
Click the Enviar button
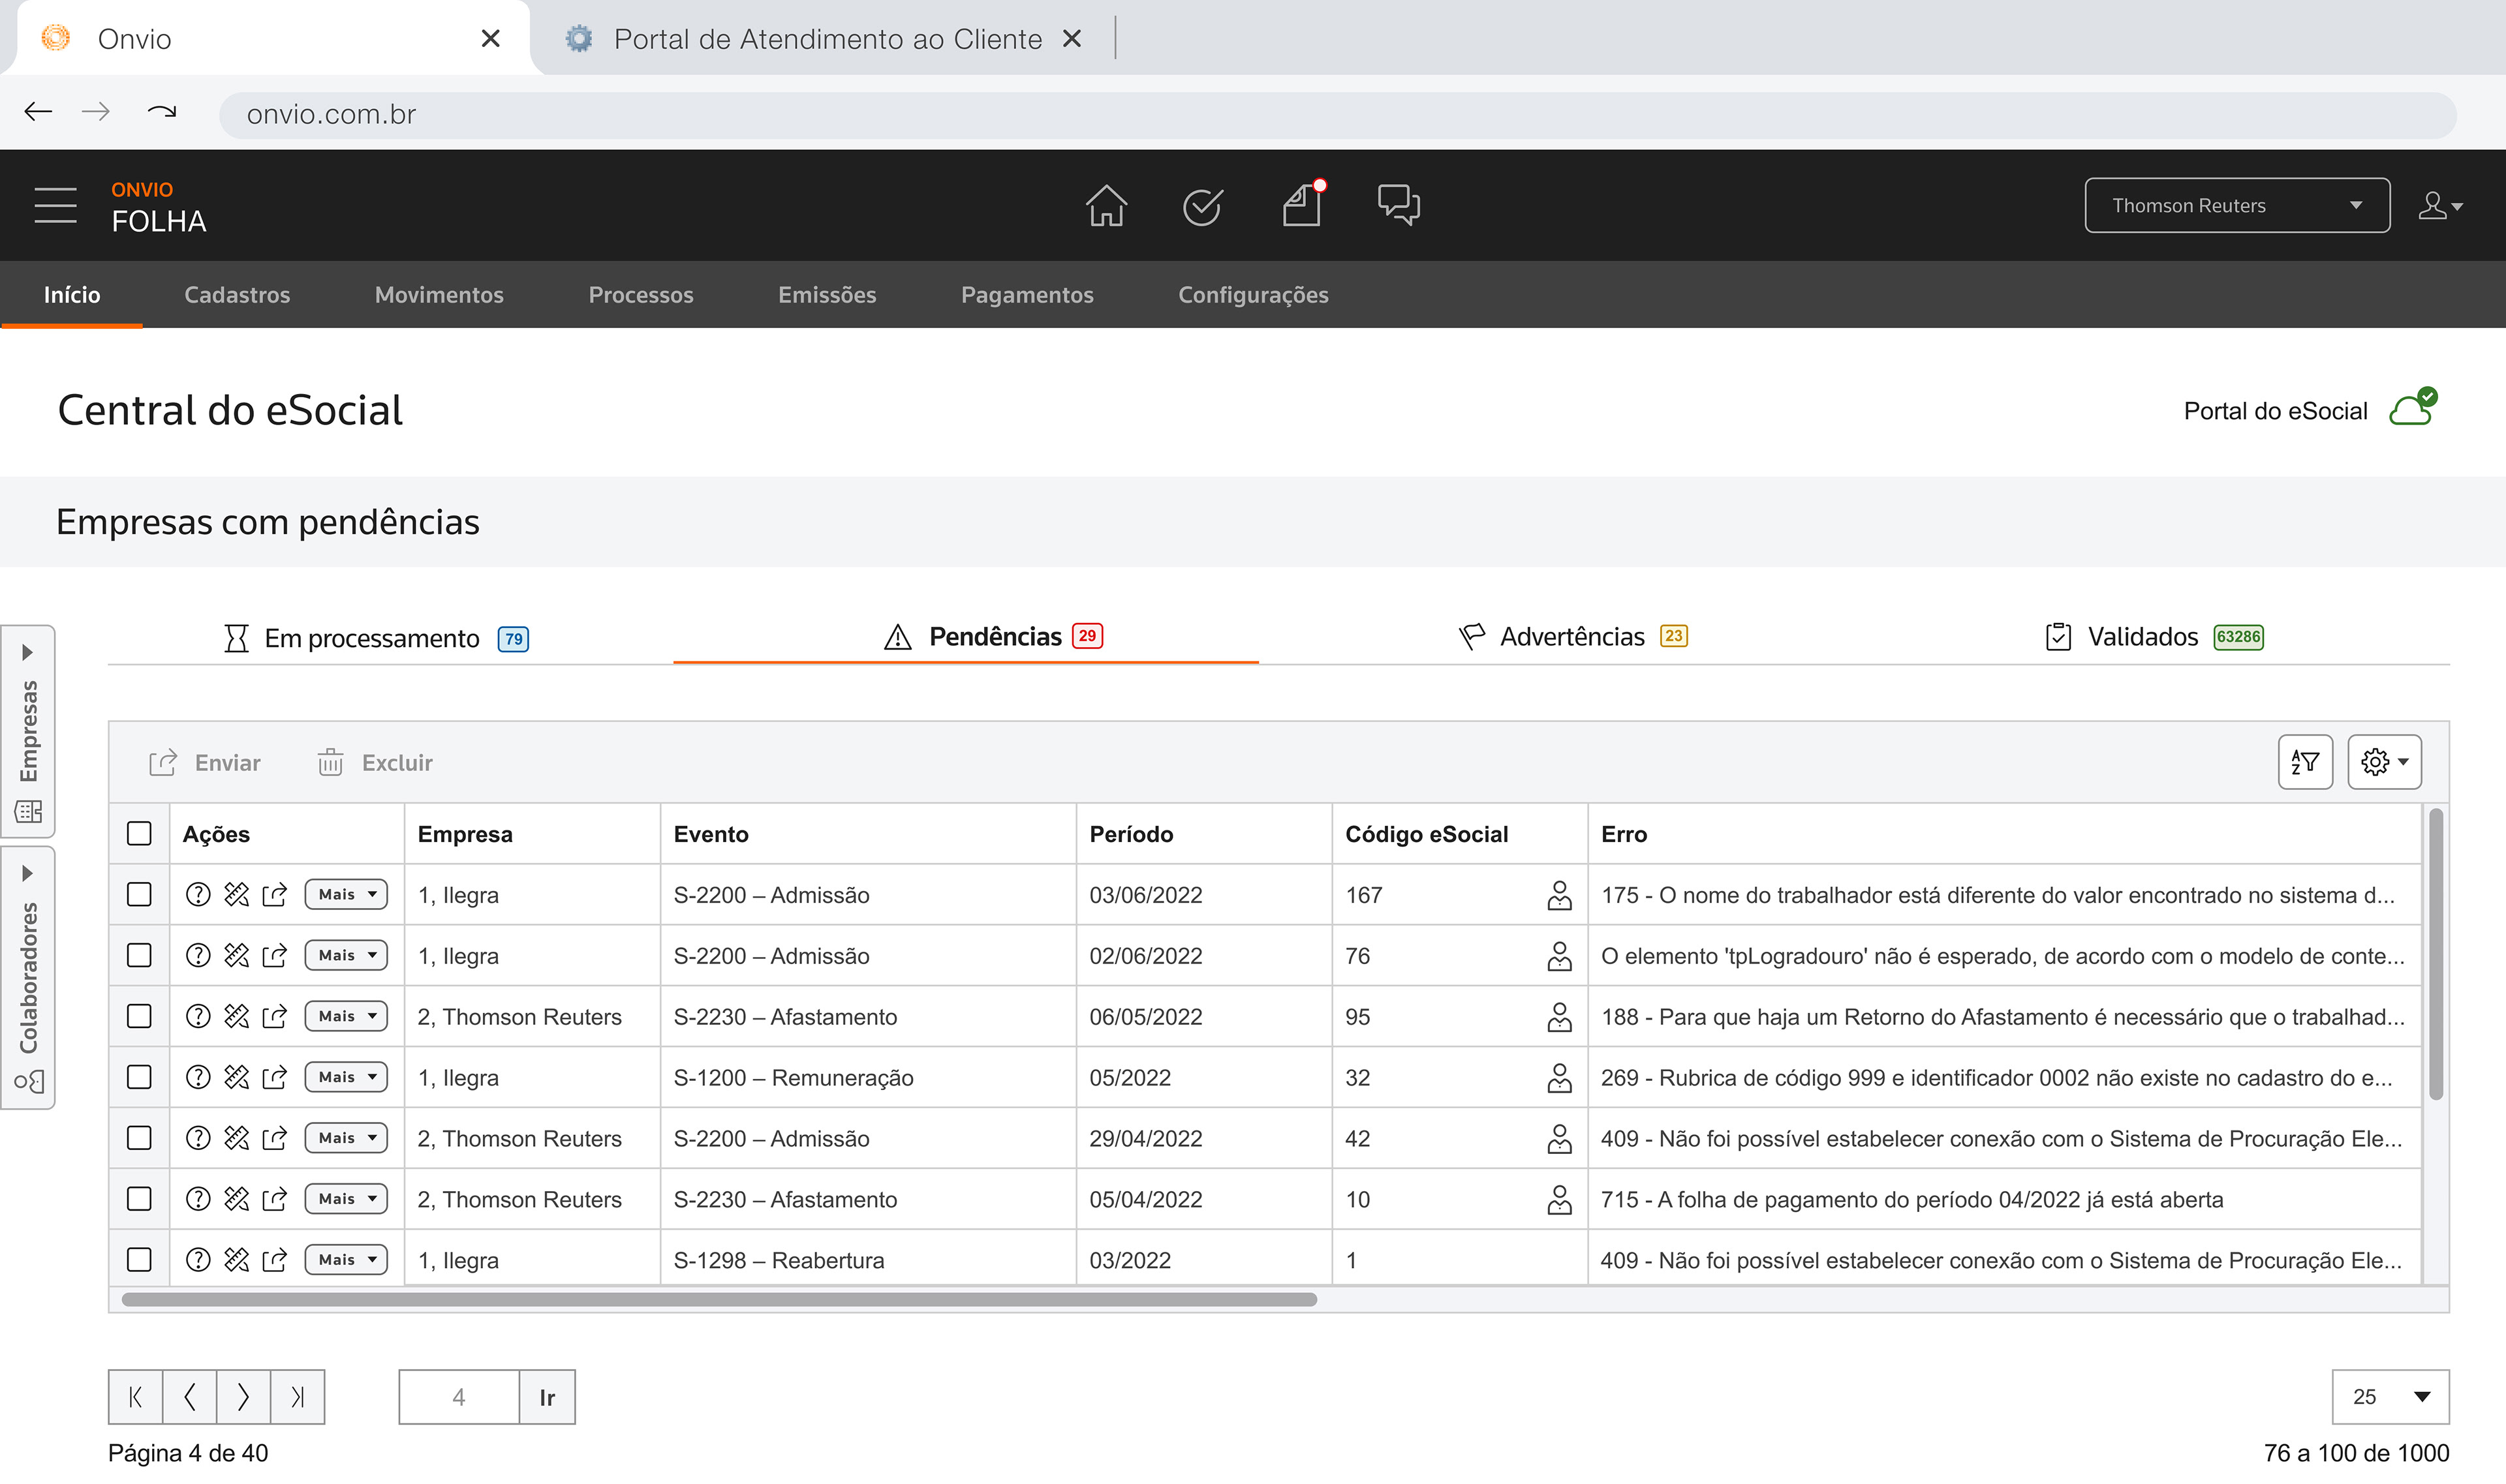pos(205,763)
